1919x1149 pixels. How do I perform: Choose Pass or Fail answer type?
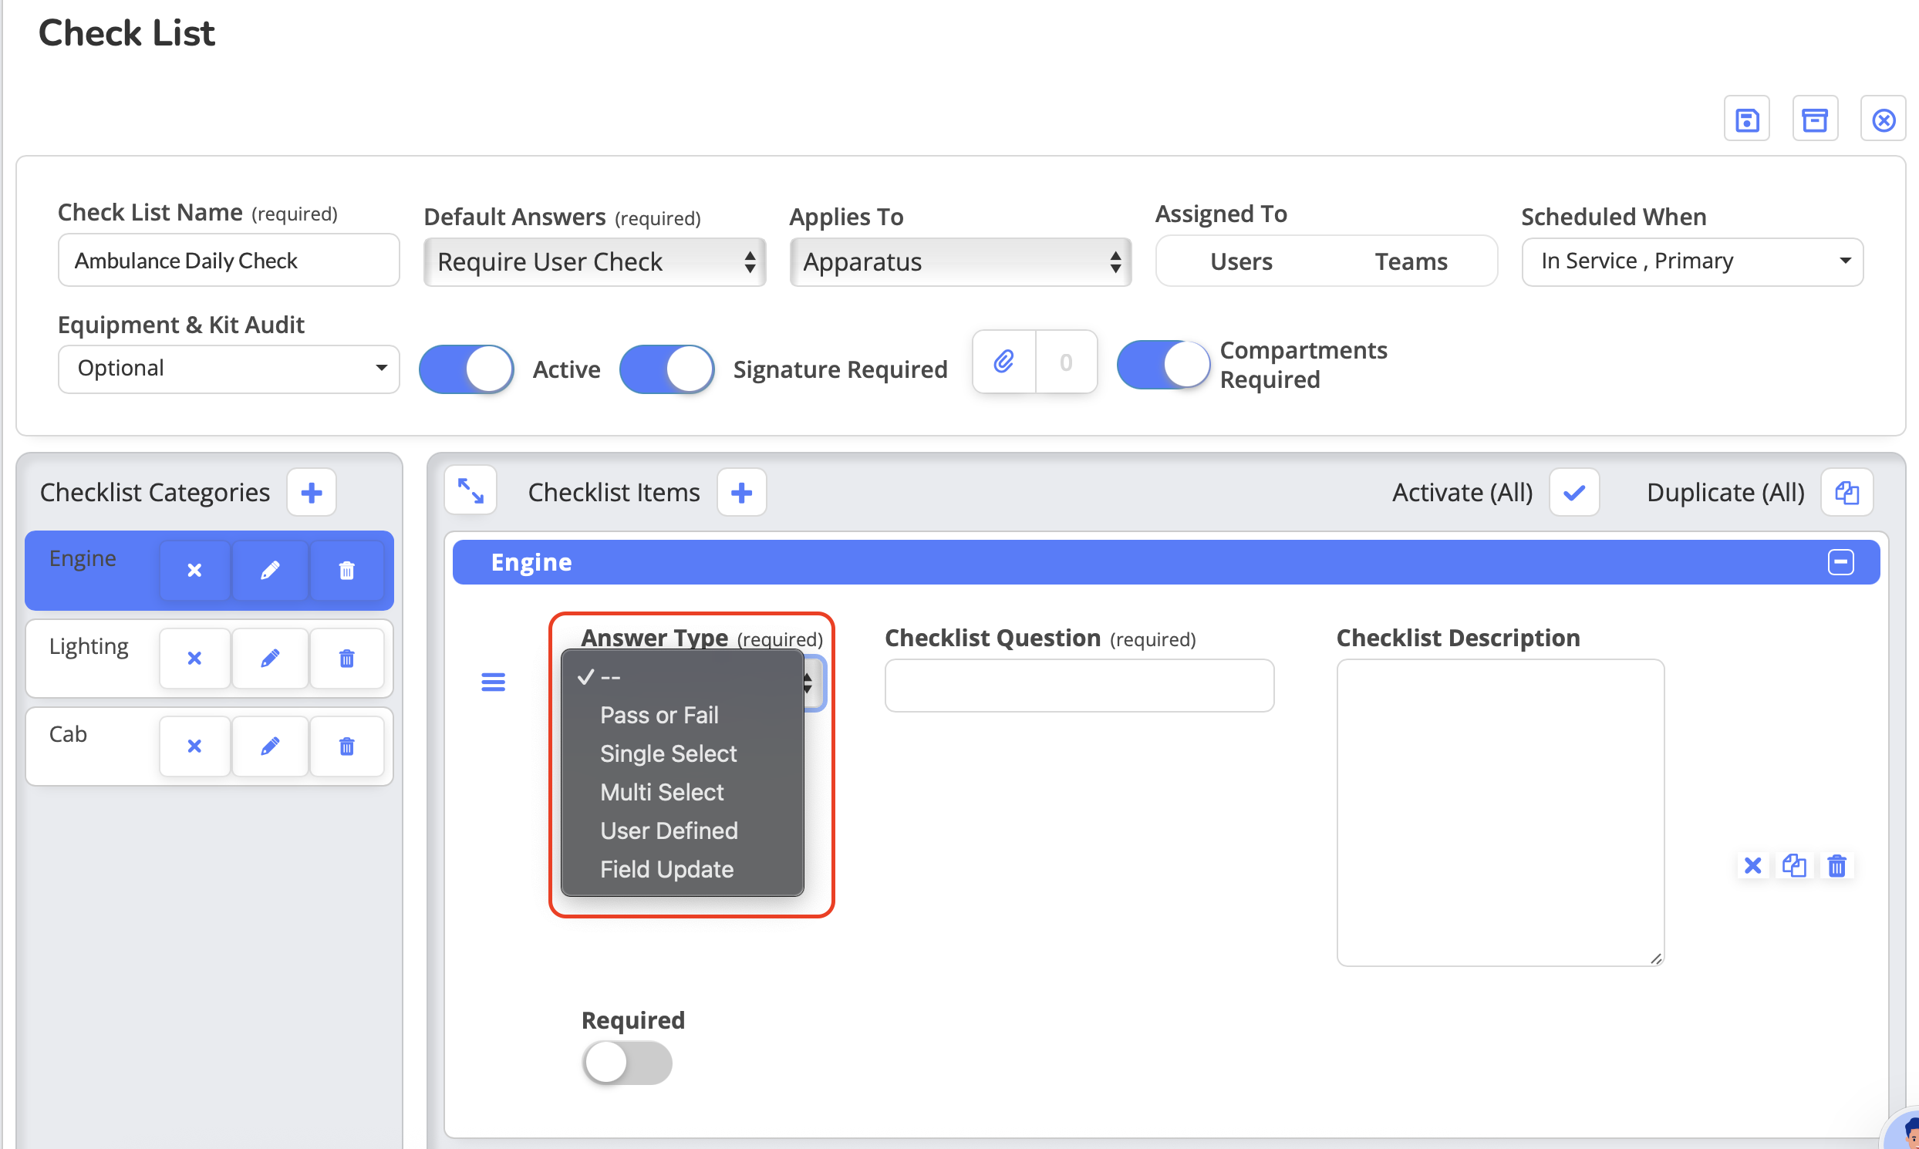[659, 715]
